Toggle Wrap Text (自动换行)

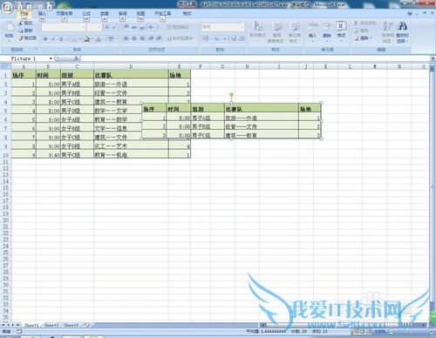(177, 27)
